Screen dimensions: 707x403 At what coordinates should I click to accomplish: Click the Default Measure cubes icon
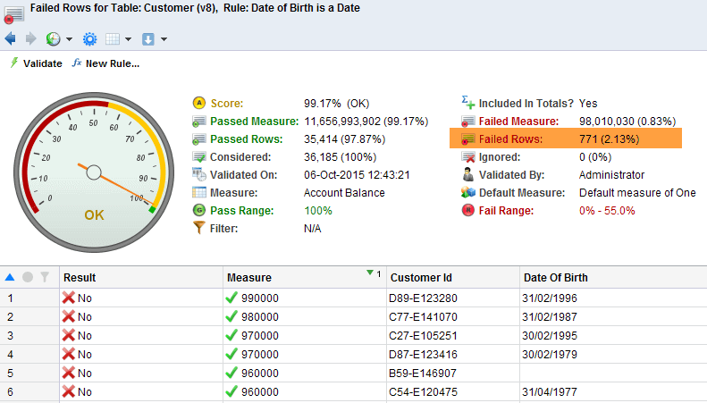coord(468,192)
